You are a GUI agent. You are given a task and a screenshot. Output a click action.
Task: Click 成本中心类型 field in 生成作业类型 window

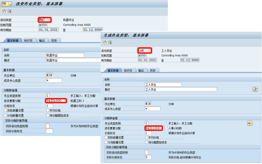pyautogui.click(x=153, y=109)
